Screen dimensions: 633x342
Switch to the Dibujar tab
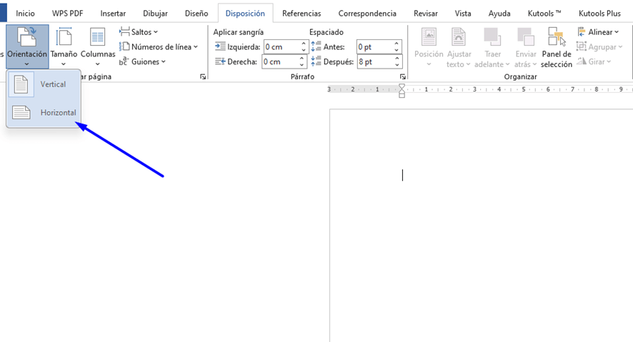pos(156,14)
